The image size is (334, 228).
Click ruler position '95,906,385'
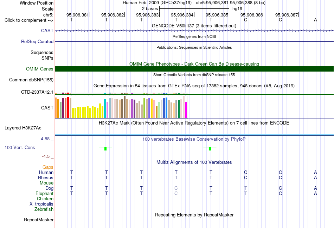217,15
